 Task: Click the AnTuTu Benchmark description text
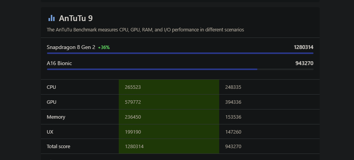pos(145,29)
